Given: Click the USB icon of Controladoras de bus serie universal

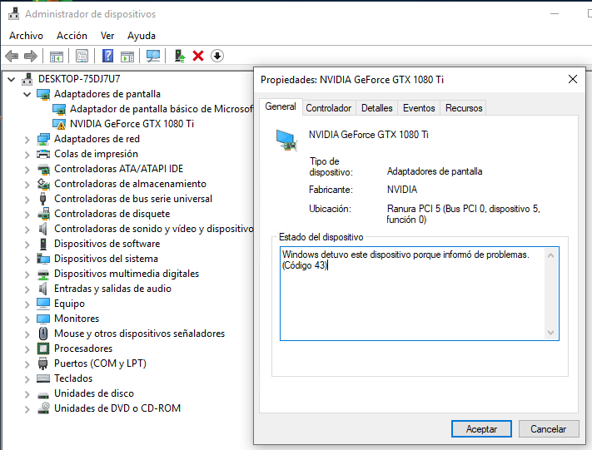Looking at the screenshot, I should coord(43,199).
